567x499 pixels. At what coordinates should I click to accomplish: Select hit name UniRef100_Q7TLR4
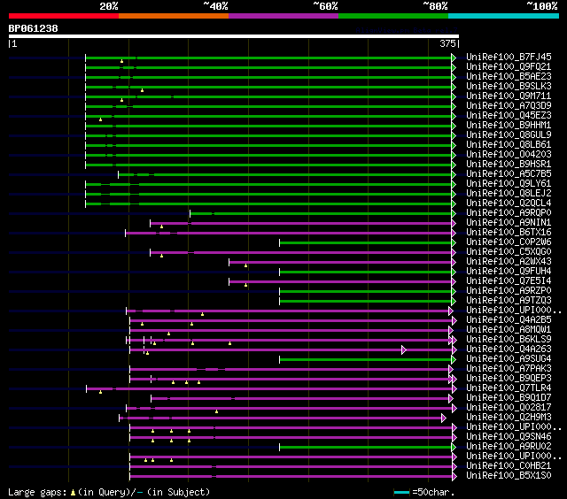pos(509,388)
